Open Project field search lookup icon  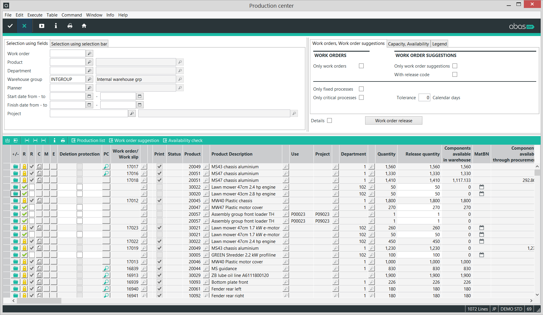[132, 113]
